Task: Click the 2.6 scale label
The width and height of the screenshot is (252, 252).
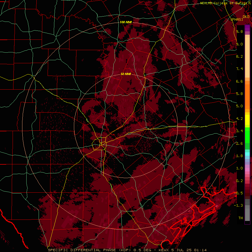Action: coord(239,144)
